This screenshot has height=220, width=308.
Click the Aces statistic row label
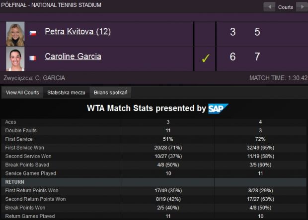tap(10, 122)
